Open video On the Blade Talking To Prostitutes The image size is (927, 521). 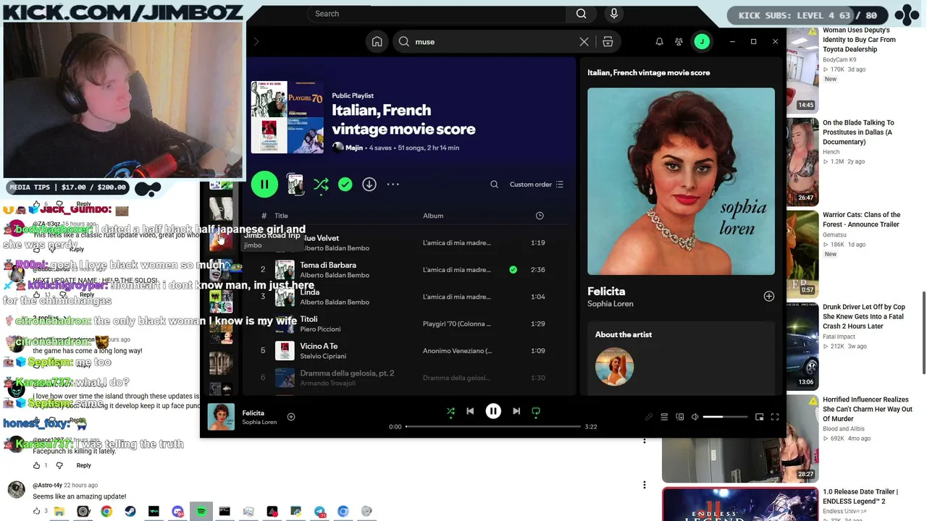(x=858, y=132)
